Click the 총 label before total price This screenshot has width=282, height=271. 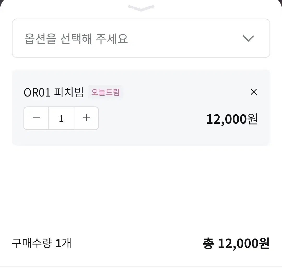208,244
